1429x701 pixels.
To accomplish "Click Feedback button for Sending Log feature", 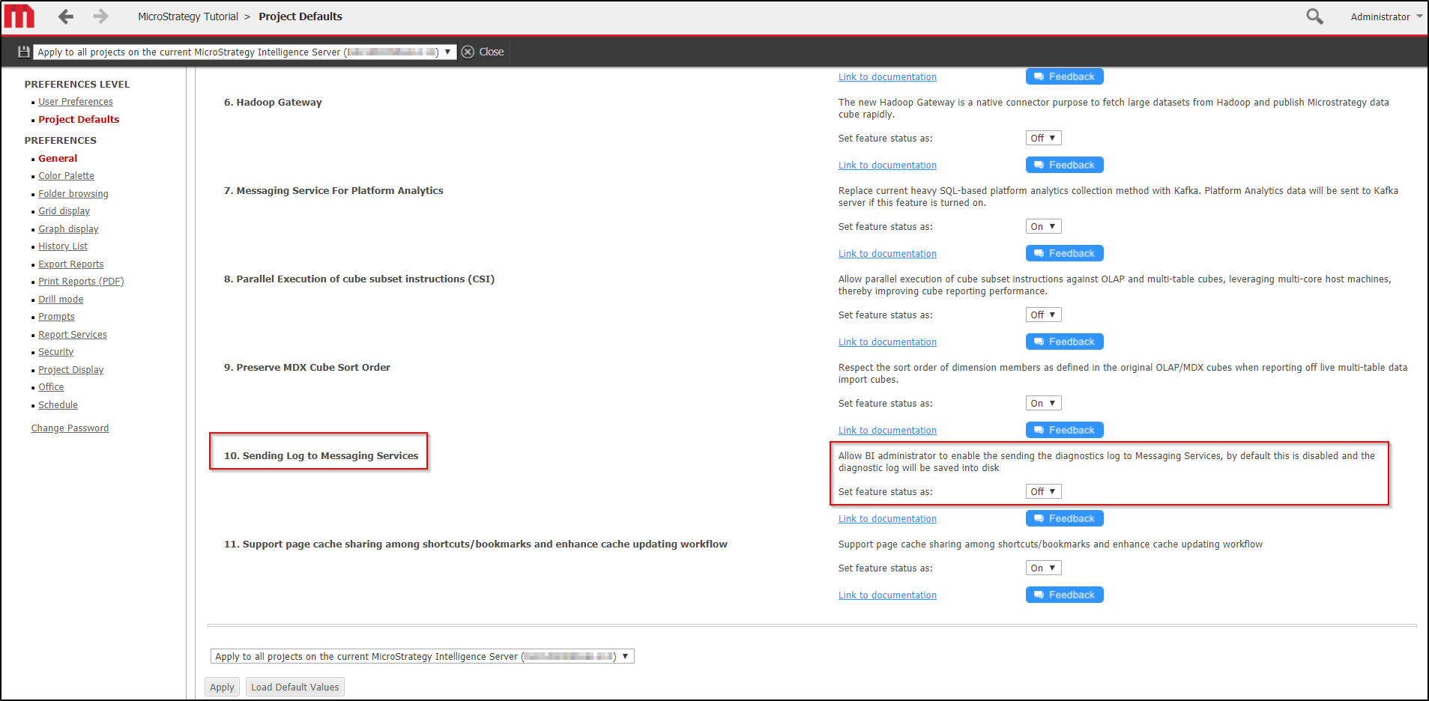I will tap(1064, 518).
